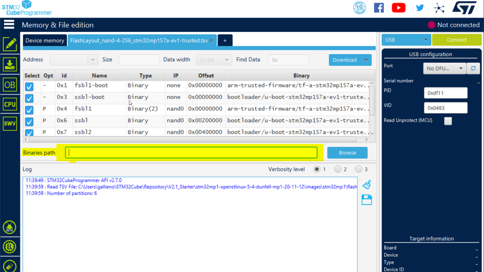
Task: Uncheck the ssbl2 partition row
Action: pos(30,133)
